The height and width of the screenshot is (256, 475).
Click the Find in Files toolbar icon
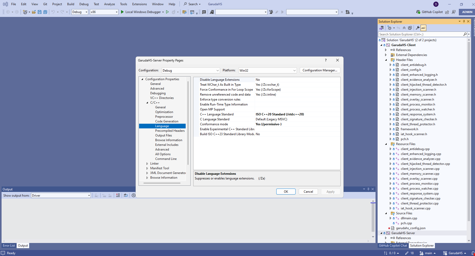tap(184, 12)
